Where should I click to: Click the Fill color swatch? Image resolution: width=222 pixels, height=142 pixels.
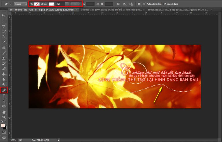coord(37,4)
